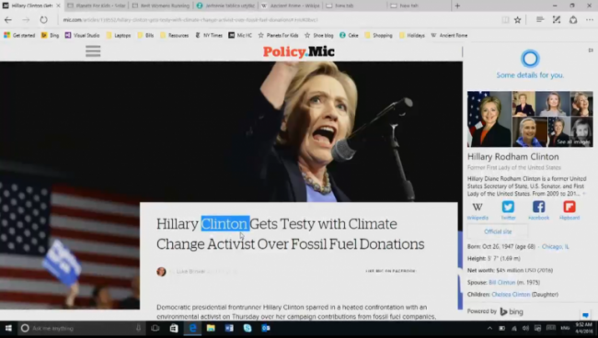The height and width of the screenshot is (338, 598).
Task: Click the Share icon in Edge toolbar
Action: [573, 20]
